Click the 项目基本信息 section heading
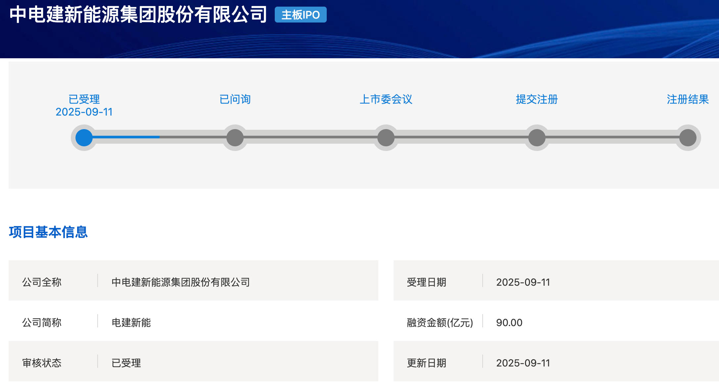This screenshot has width=719, height=386. click(x=48, y=232)
